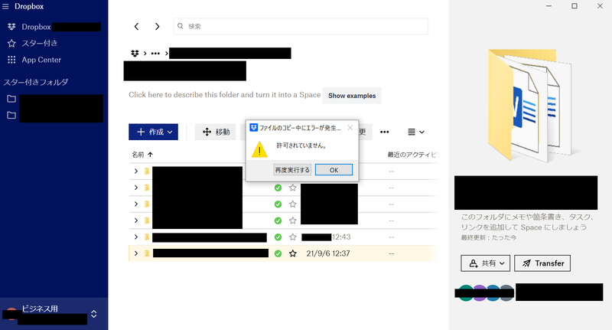The height and width of the screenshot is (330, 612).
Task: Click the Transfer button
Action: click(x=542, y=263)
